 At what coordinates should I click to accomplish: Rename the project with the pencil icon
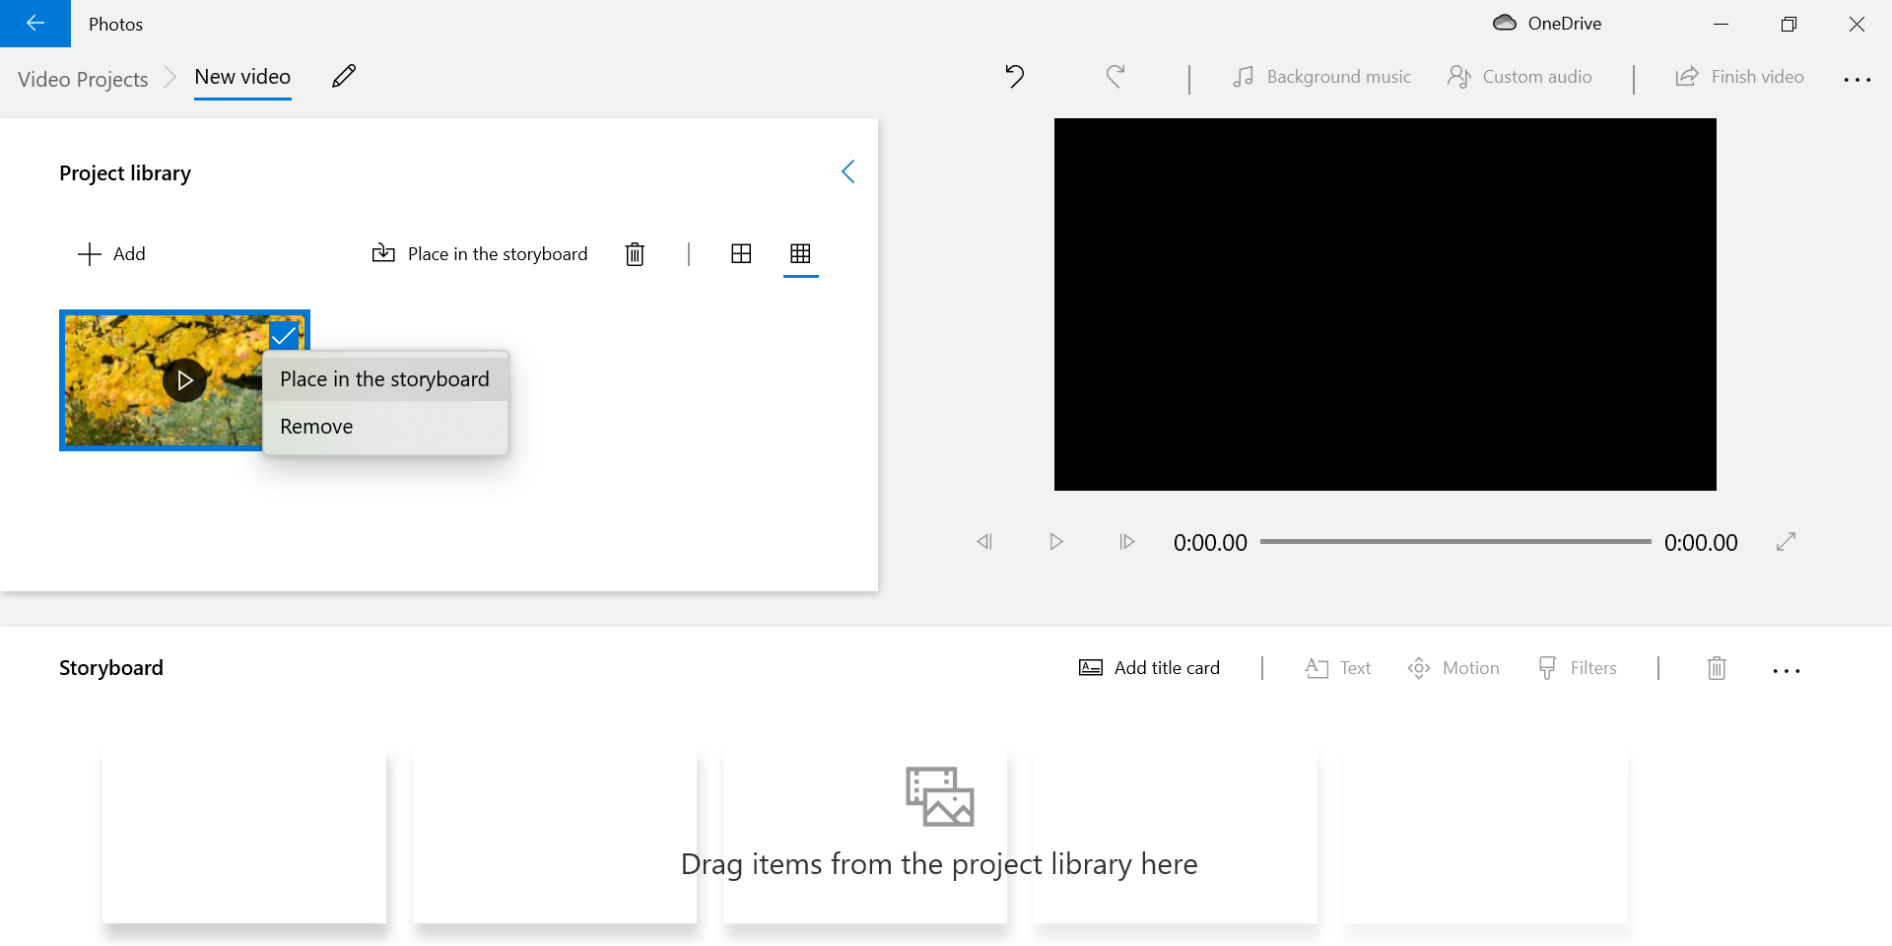coord(343,76)
